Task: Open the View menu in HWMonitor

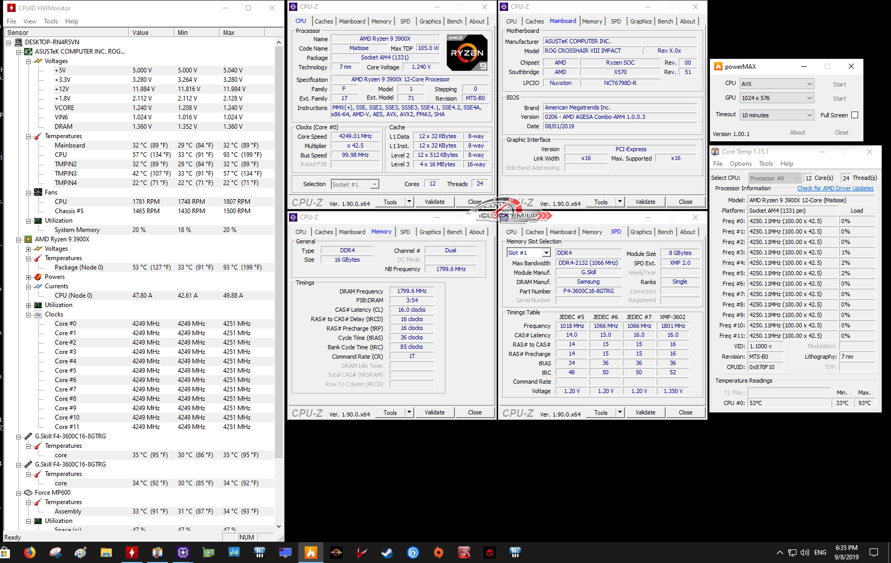Action: 30,21
